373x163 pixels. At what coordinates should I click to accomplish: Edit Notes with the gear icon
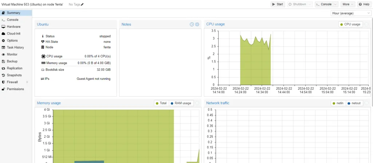pos(197,24)
